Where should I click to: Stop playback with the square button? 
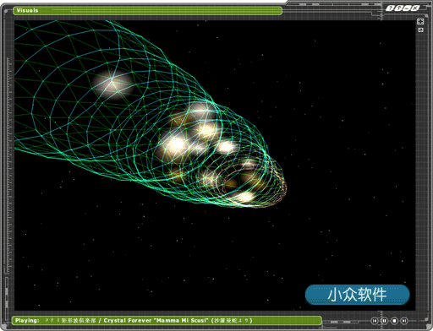click(394, 320)
